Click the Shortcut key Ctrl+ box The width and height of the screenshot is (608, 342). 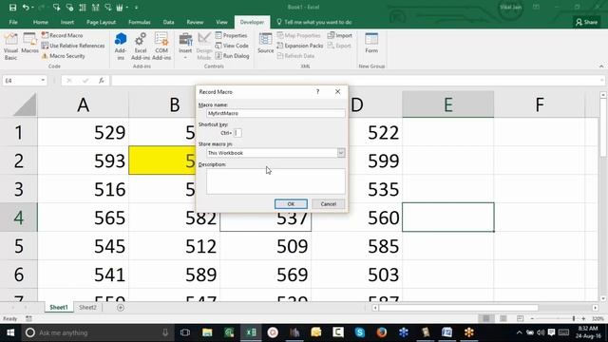coord(237,133)
